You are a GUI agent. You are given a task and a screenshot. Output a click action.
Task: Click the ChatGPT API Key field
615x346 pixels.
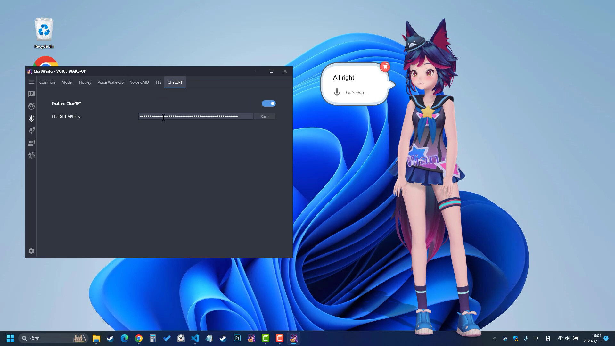[195, 116]
